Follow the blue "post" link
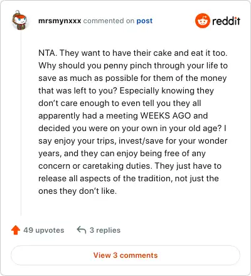Viewport: 251px width, 276px height. coord(144,21)
